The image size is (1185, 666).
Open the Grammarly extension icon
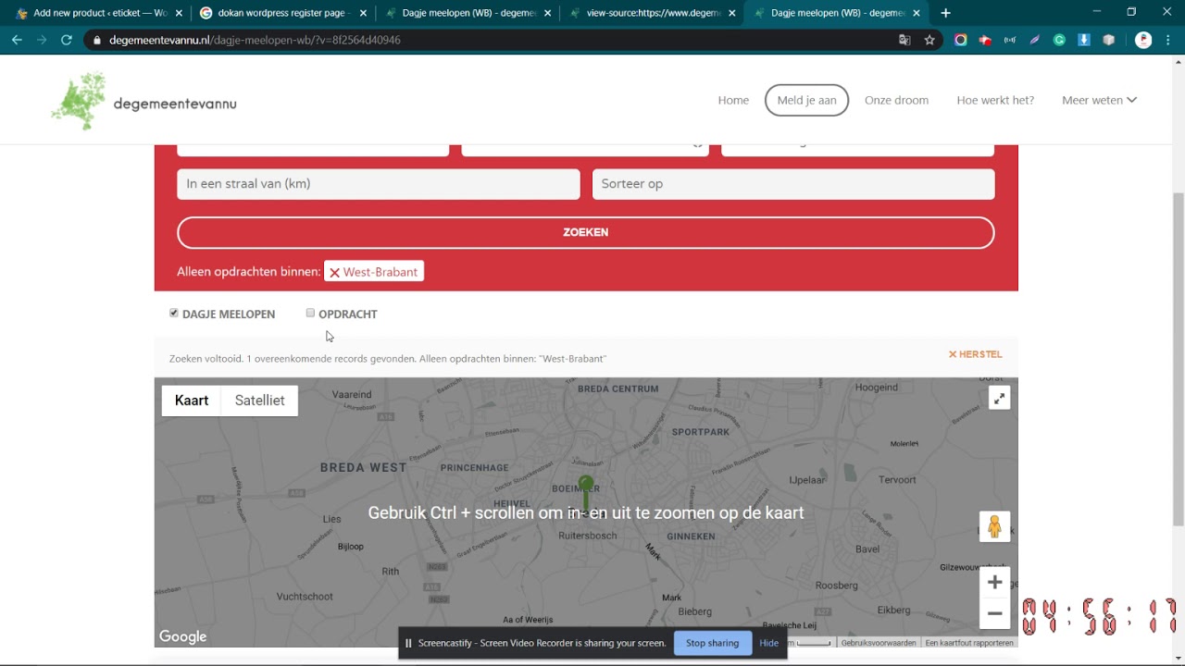click(x=1059, y=40)
